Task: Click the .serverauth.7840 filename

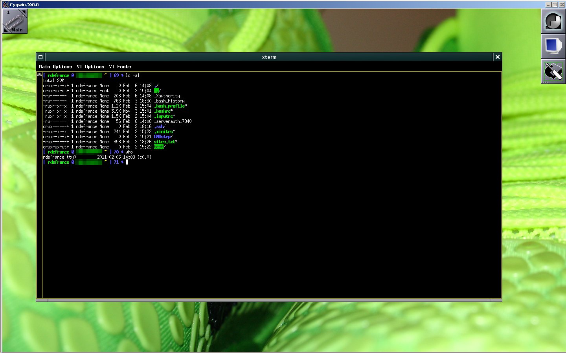Action: click(x=173, y=121)
